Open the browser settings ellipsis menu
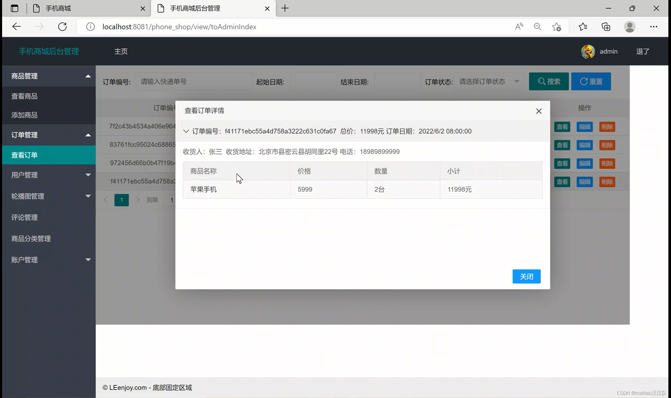 pyautogui.click(x=653, y=26)
